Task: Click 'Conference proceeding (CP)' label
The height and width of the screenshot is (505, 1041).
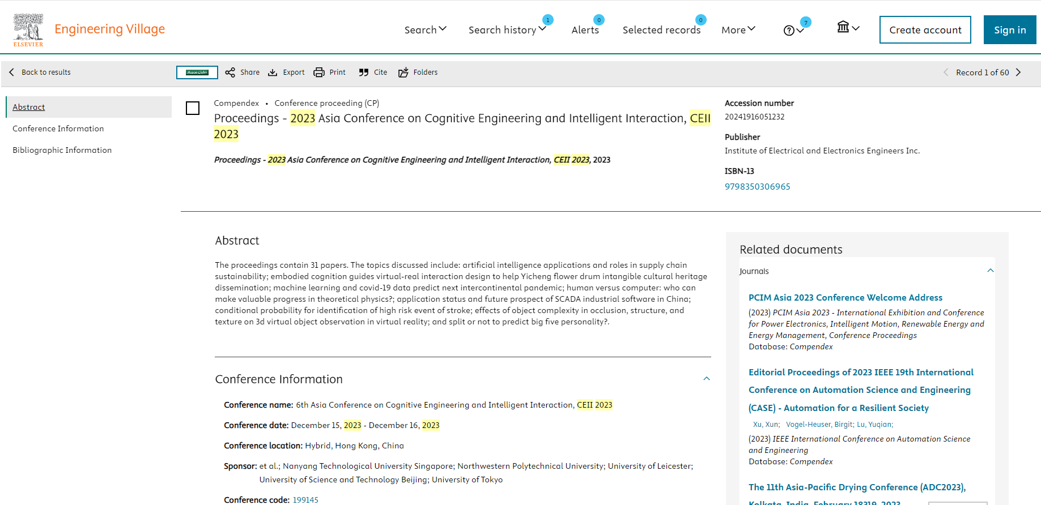Action: [327, 103]
